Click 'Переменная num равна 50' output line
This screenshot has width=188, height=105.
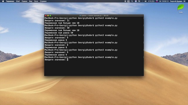(x=59, y=33)
